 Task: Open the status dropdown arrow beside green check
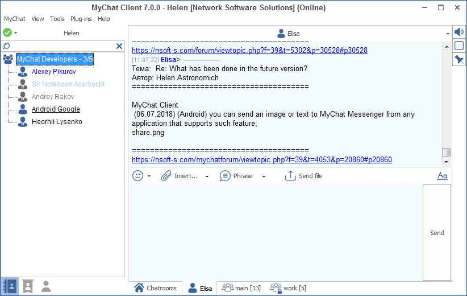(16, 32)
